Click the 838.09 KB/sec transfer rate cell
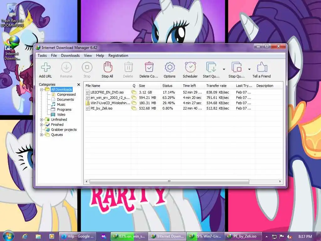Screen dimensions: 321x241 (218, 92)
